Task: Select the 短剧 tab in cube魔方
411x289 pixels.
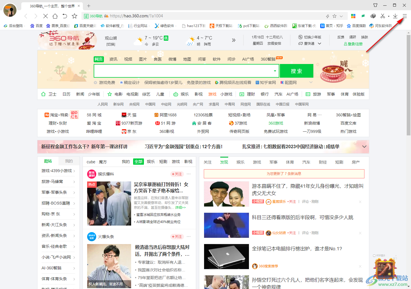Action: [x=163, y=162]
